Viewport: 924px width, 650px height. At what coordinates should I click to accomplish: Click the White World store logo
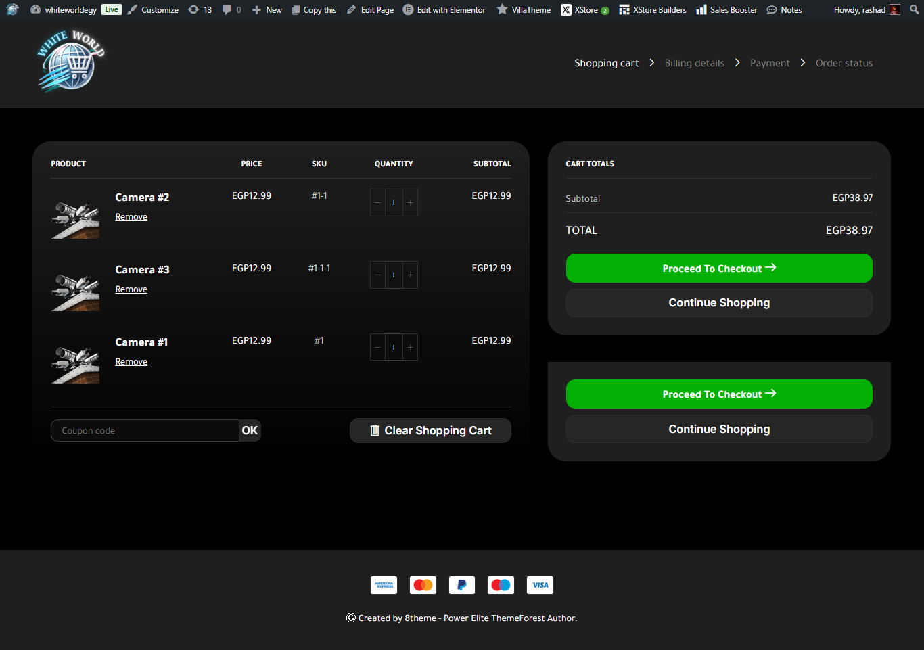70,62
